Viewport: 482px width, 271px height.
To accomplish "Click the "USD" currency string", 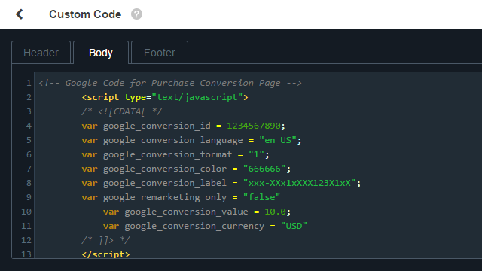I will coord(294,226).
